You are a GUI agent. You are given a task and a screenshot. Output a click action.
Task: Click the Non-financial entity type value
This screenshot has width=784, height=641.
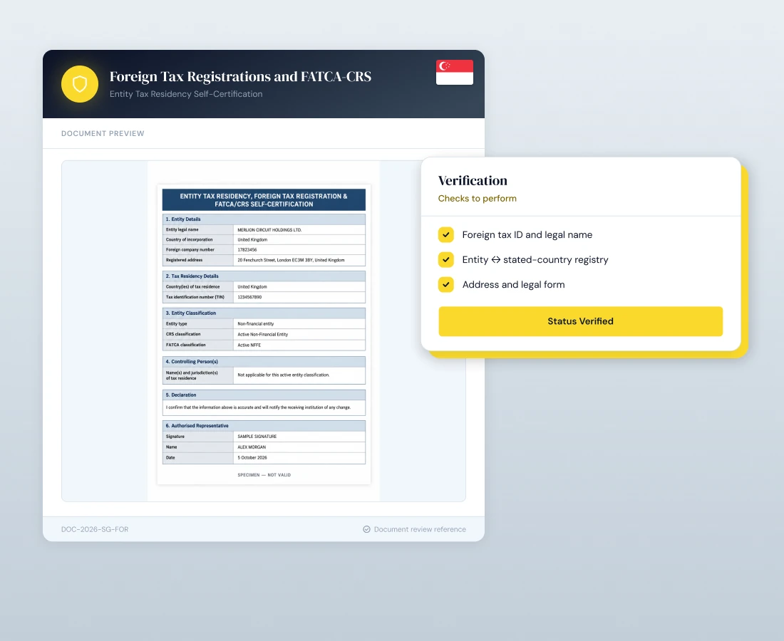coord(255,324)
